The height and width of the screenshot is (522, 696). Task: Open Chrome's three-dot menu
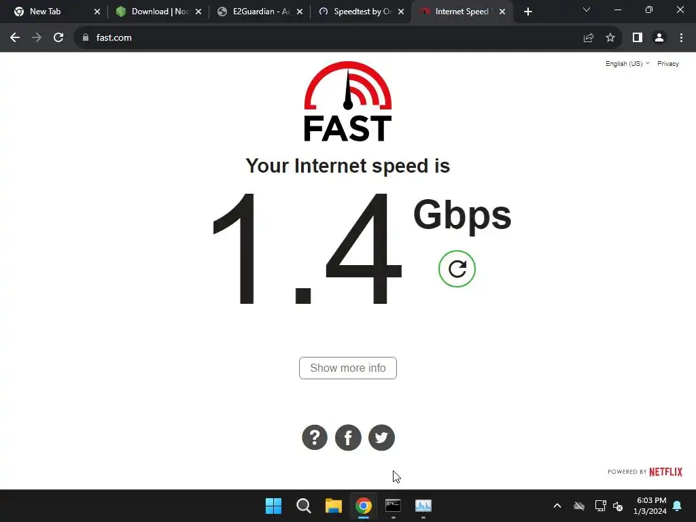click(x=681, y=38)
